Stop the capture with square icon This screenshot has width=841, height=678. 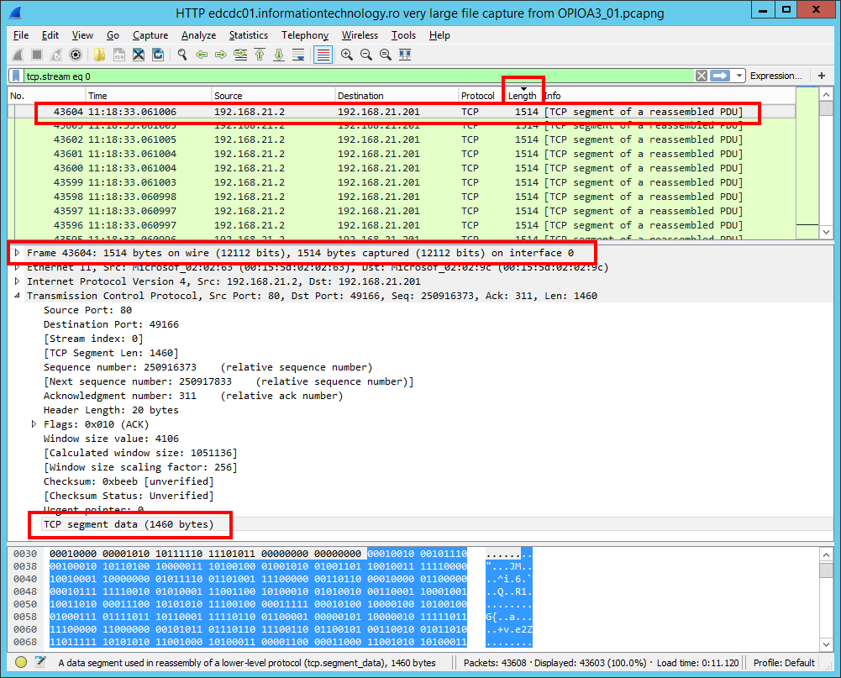(x=37, y=55)
